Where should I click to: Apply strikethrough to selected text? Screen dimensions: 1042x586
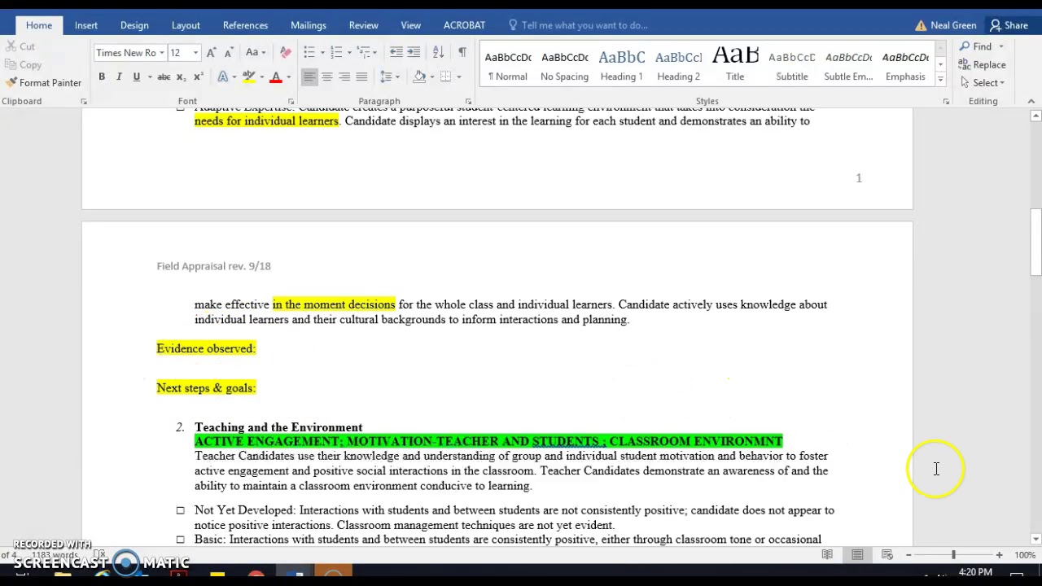pos(164,77)
